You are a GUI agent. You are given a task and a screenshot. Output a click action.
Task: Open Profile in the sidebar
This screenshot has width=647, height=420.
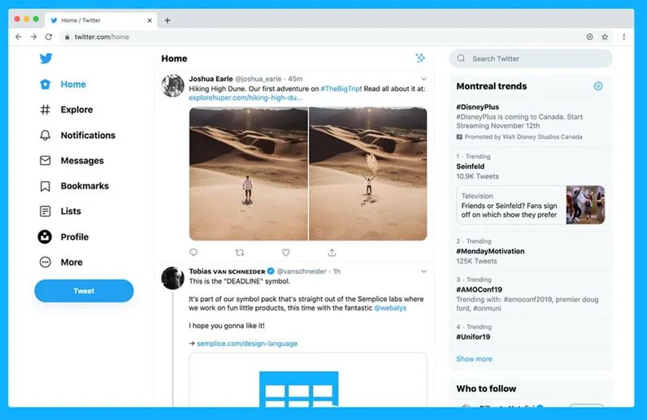[63, 237]
